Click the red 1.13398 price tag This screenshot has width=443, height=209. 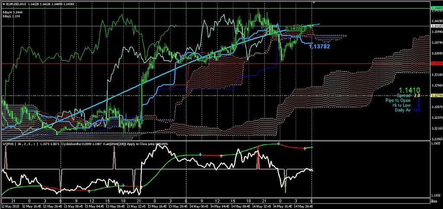tap(437, 64)
